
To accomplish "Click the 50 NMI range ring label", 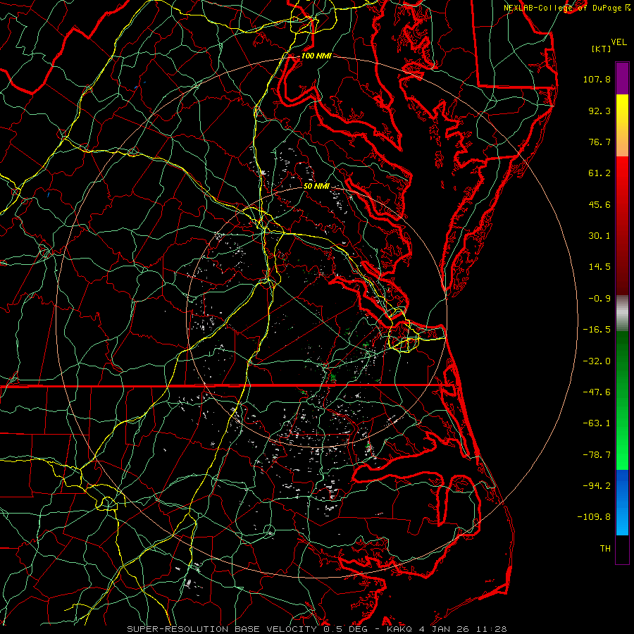I will click(x=316, y=187).
